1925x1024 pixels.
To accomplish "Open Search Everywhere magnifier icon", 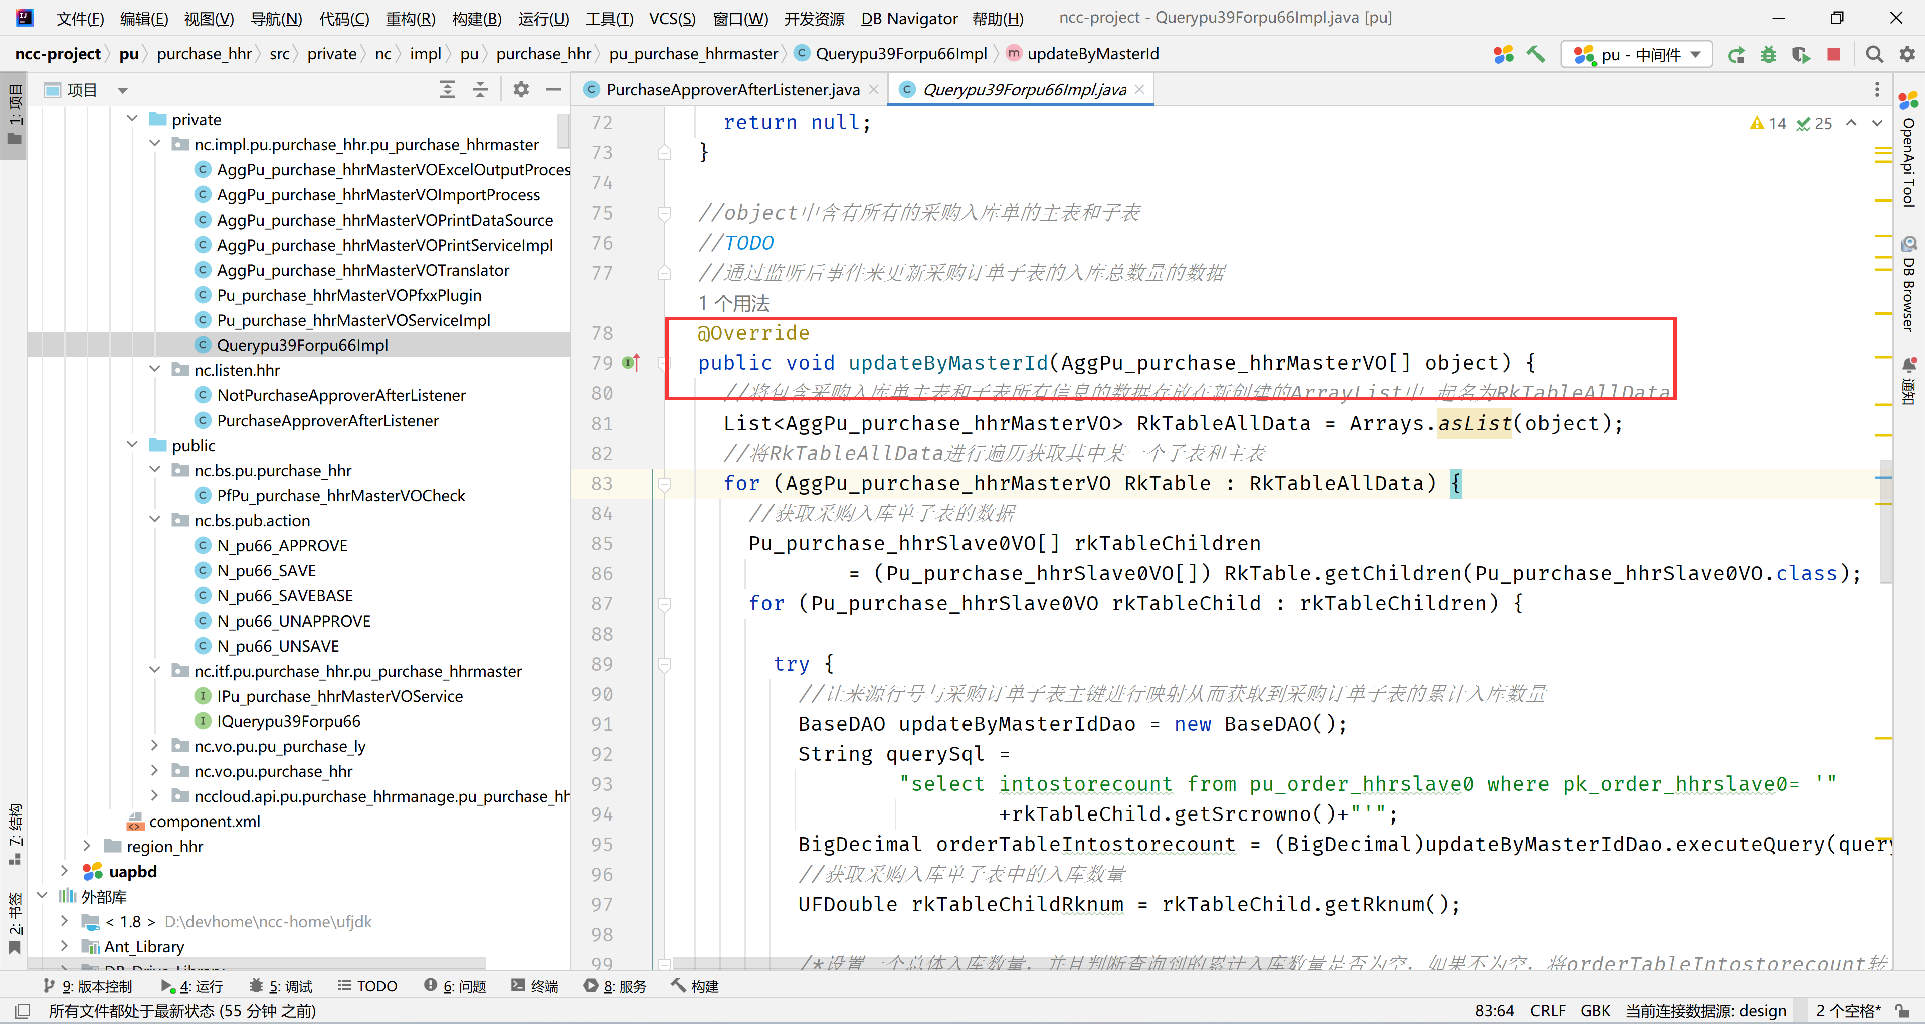I will point(1874,55).
